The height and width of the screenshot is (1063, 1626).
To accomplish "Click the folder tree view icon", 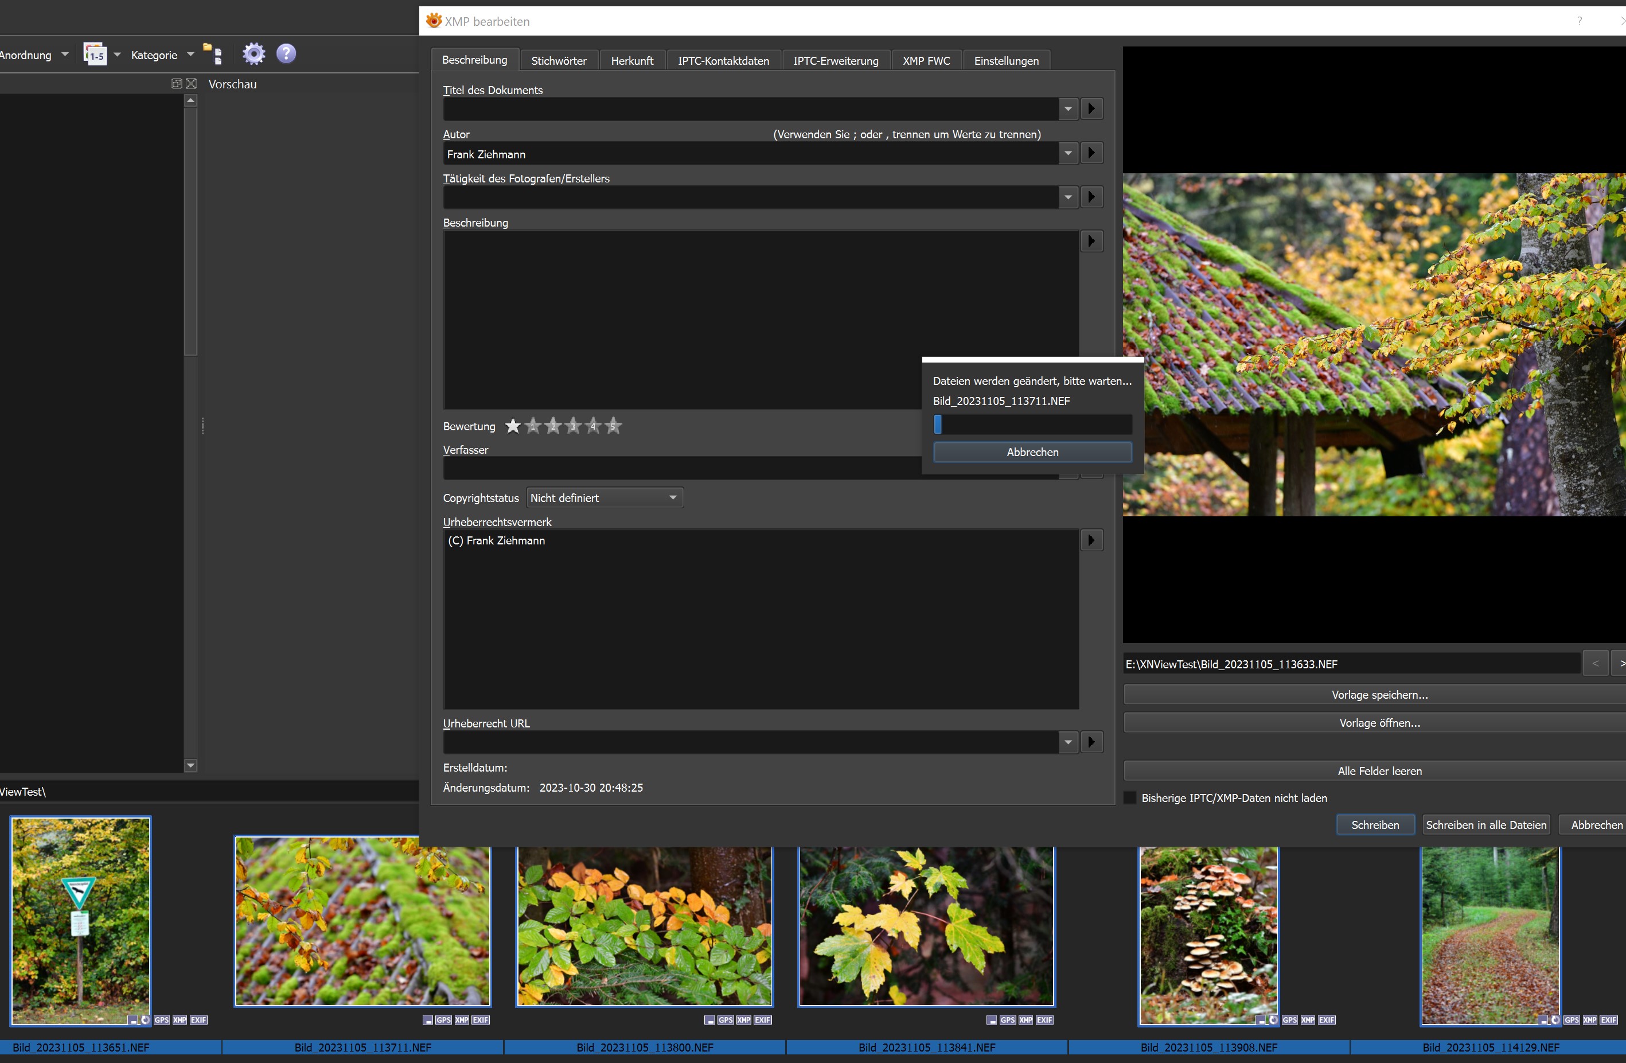I will coord(213,54).
